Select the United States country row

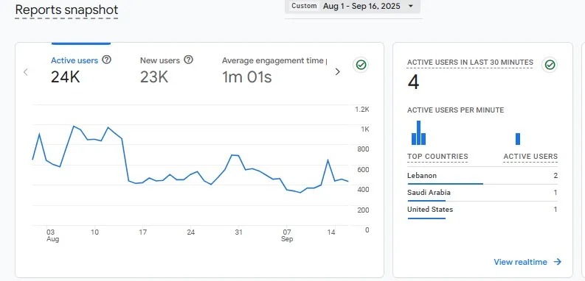(x=482, y=210)
